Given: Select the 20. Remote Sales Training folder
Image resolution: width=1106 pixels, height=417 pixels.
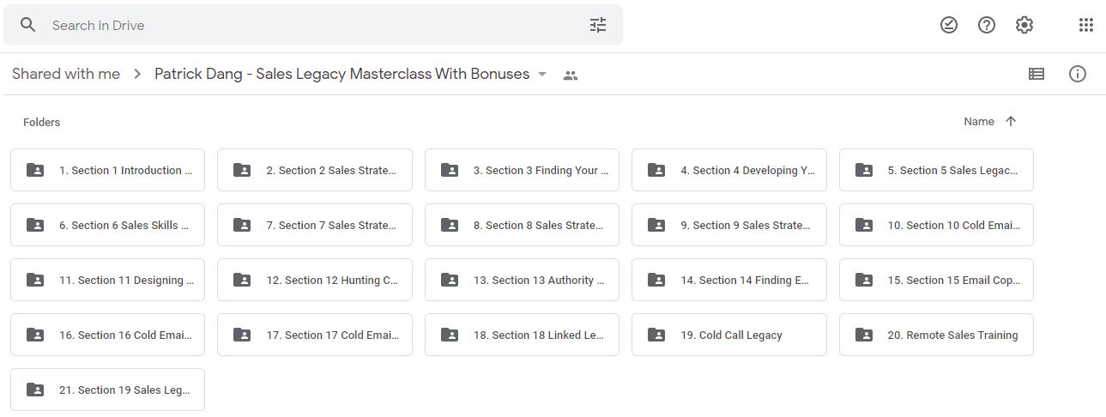Looking at the screenshot, I should (936, 335).
